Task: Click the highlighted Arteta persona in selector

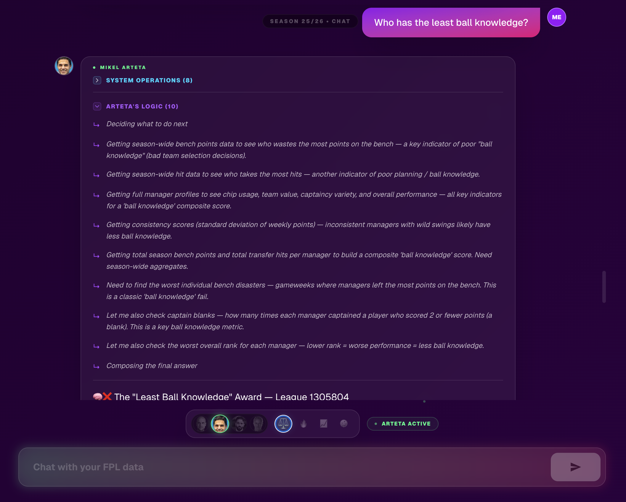Action: click(x=220, y=423)
